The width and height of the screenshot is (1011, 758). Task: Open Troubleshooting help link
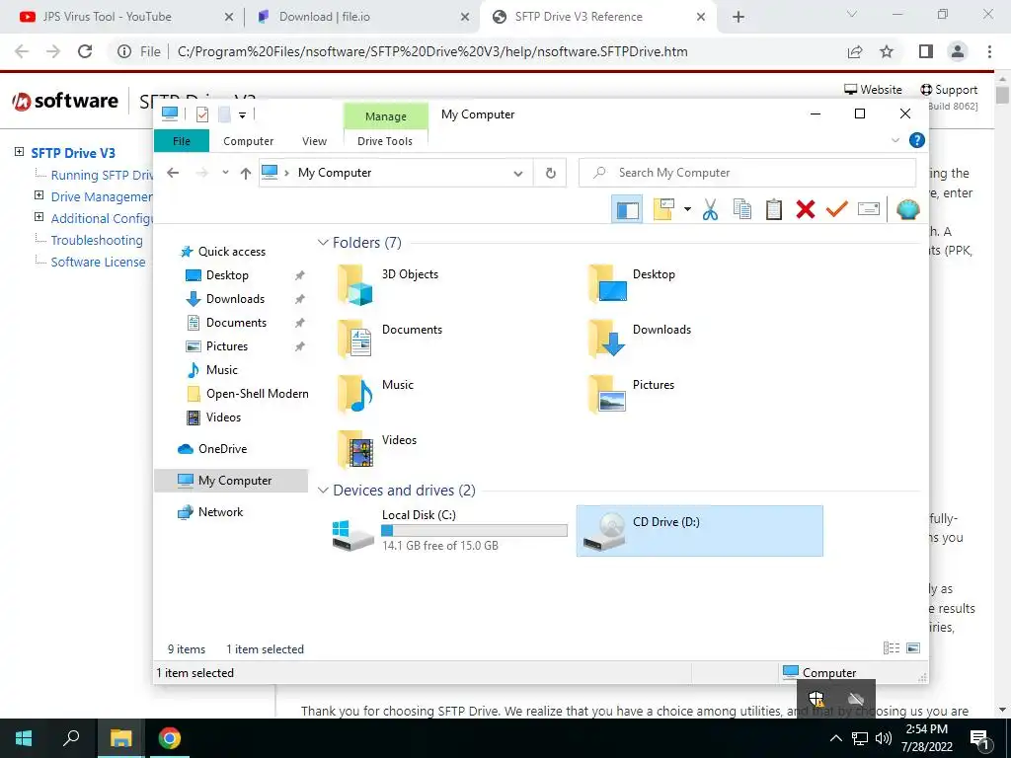(x=97, y=240)
